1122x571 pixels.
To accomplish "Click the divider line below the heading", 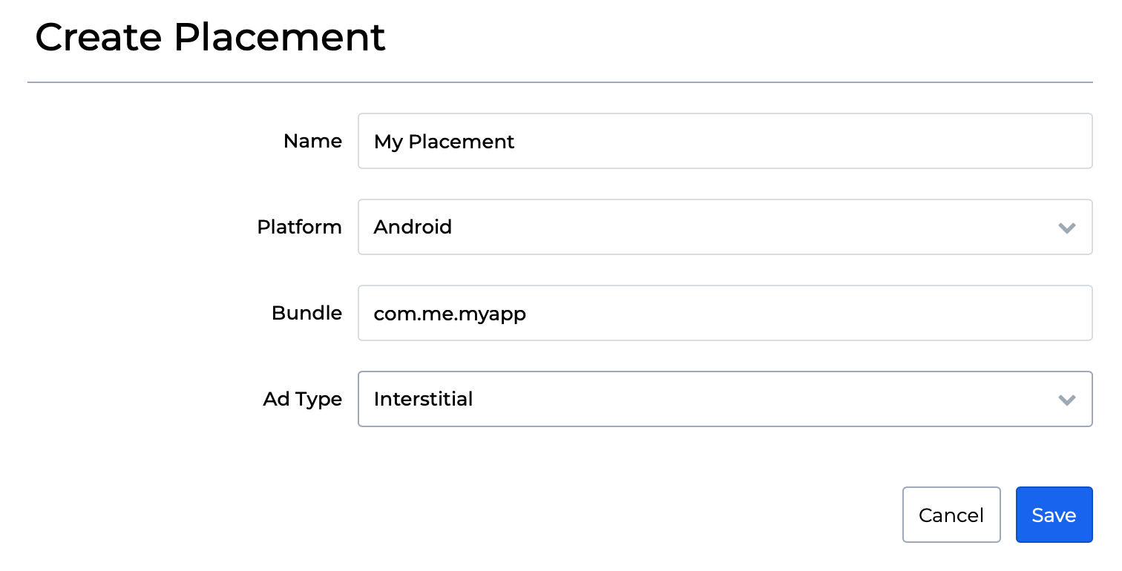I will pyautogui.click(x=560, y=82).
